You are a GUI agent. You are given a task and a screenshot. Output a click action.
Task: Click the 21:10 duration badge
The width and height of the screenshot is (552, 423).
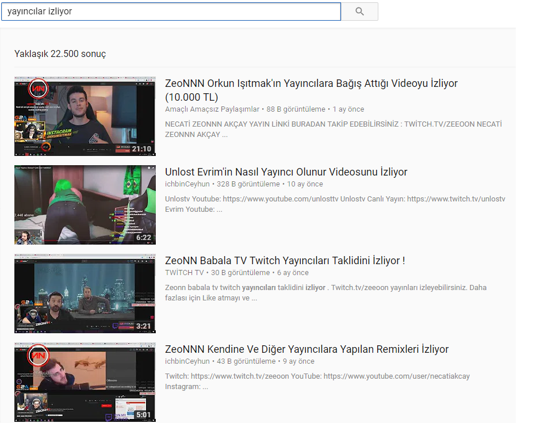(x=141, y=149)
